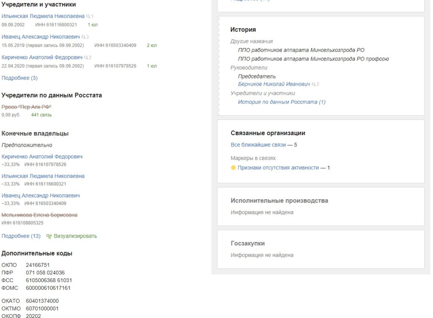433x318 pixels.
Task: Open owner Ильинская Людмила Николаевна under Конечные владельцы
Action: pyautogui.click(x=43, y=176)
